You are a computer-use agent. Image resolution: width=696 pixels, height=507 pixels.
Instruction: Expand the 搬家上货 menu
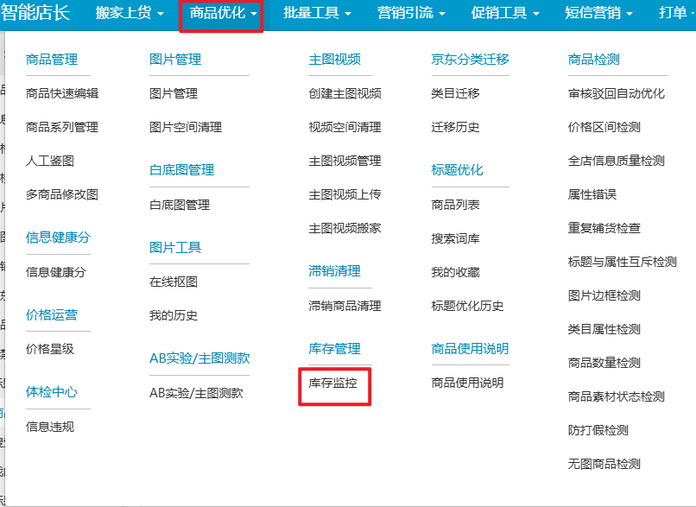[x=128, y=14]
